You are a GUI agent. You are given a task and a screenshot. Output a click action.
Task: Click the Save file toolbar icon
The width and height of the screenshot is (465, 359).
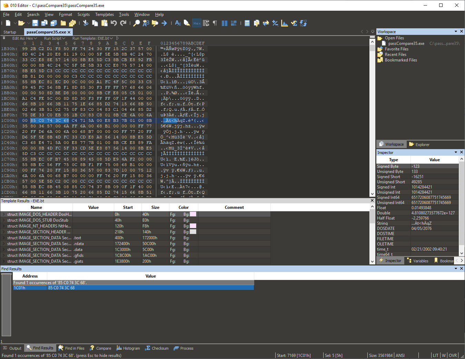35,23
